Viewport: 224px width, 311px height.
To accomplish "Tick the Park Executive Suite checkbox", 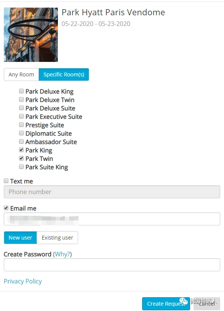I will tap(21, 116).
